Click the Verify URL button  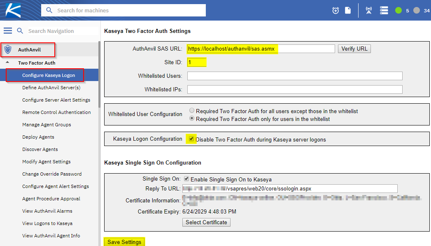354,49
